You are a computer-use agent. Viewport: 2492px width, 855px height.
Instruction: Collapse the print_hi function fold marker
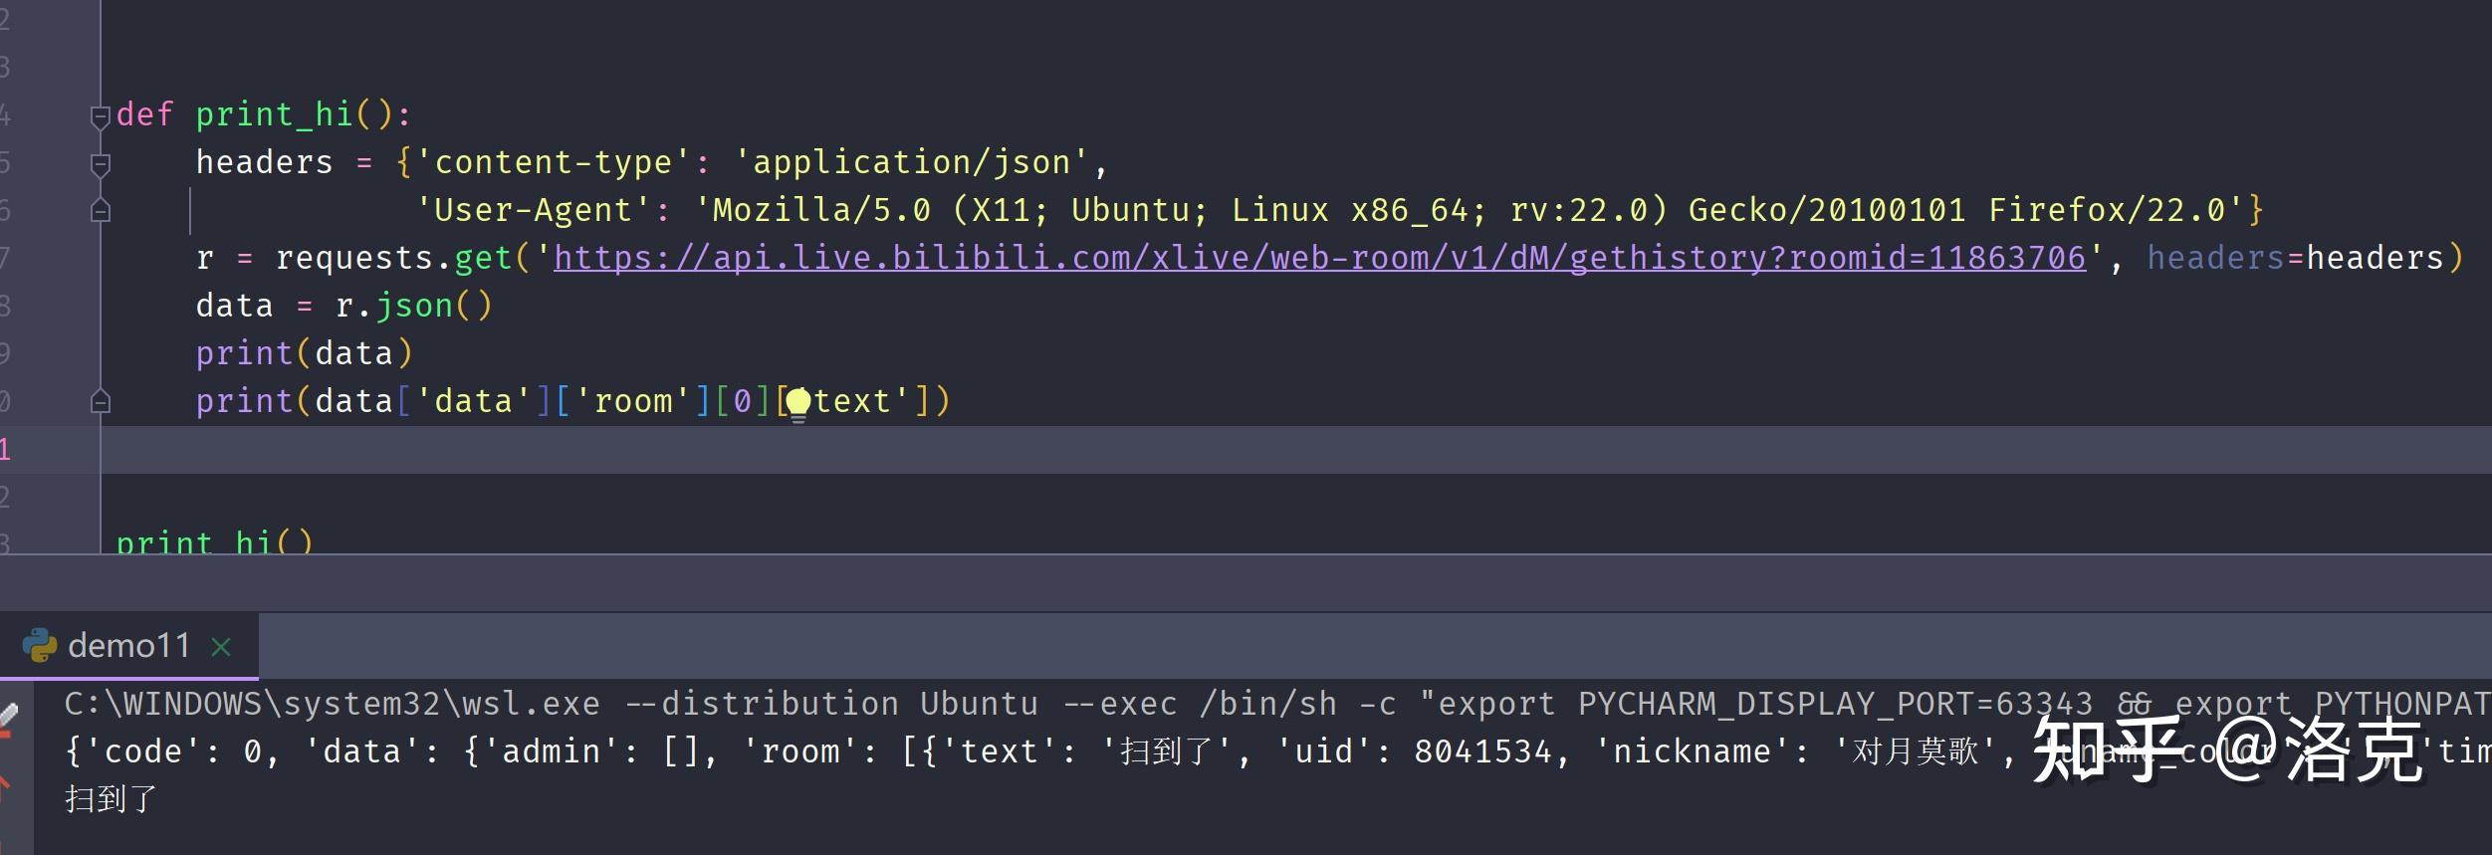[x=100, y=117]
